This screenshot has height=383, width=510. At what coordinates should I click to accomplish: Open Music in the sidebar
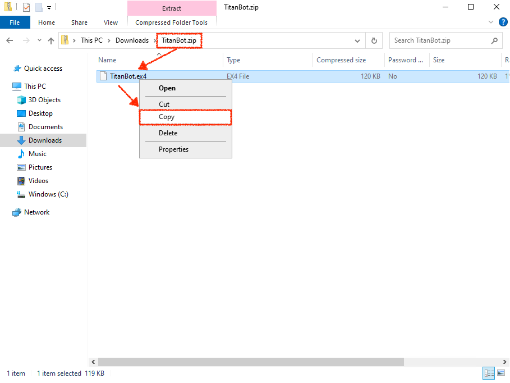click(38, 154)
